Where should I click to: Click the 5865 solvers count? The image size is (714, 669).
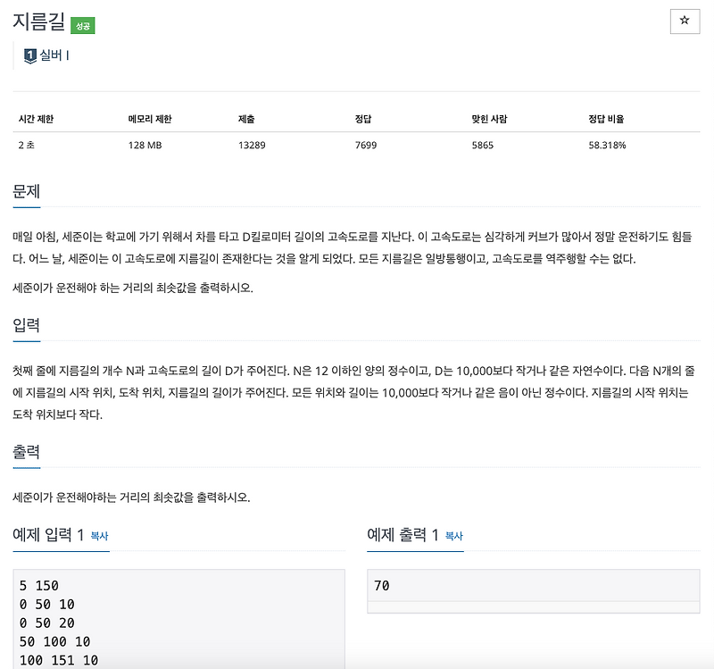tap(485, 144)
